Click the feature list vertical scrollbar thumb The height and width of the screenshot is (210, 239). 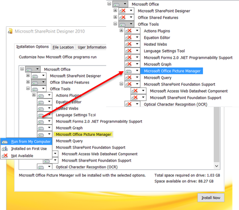[217, 134]
